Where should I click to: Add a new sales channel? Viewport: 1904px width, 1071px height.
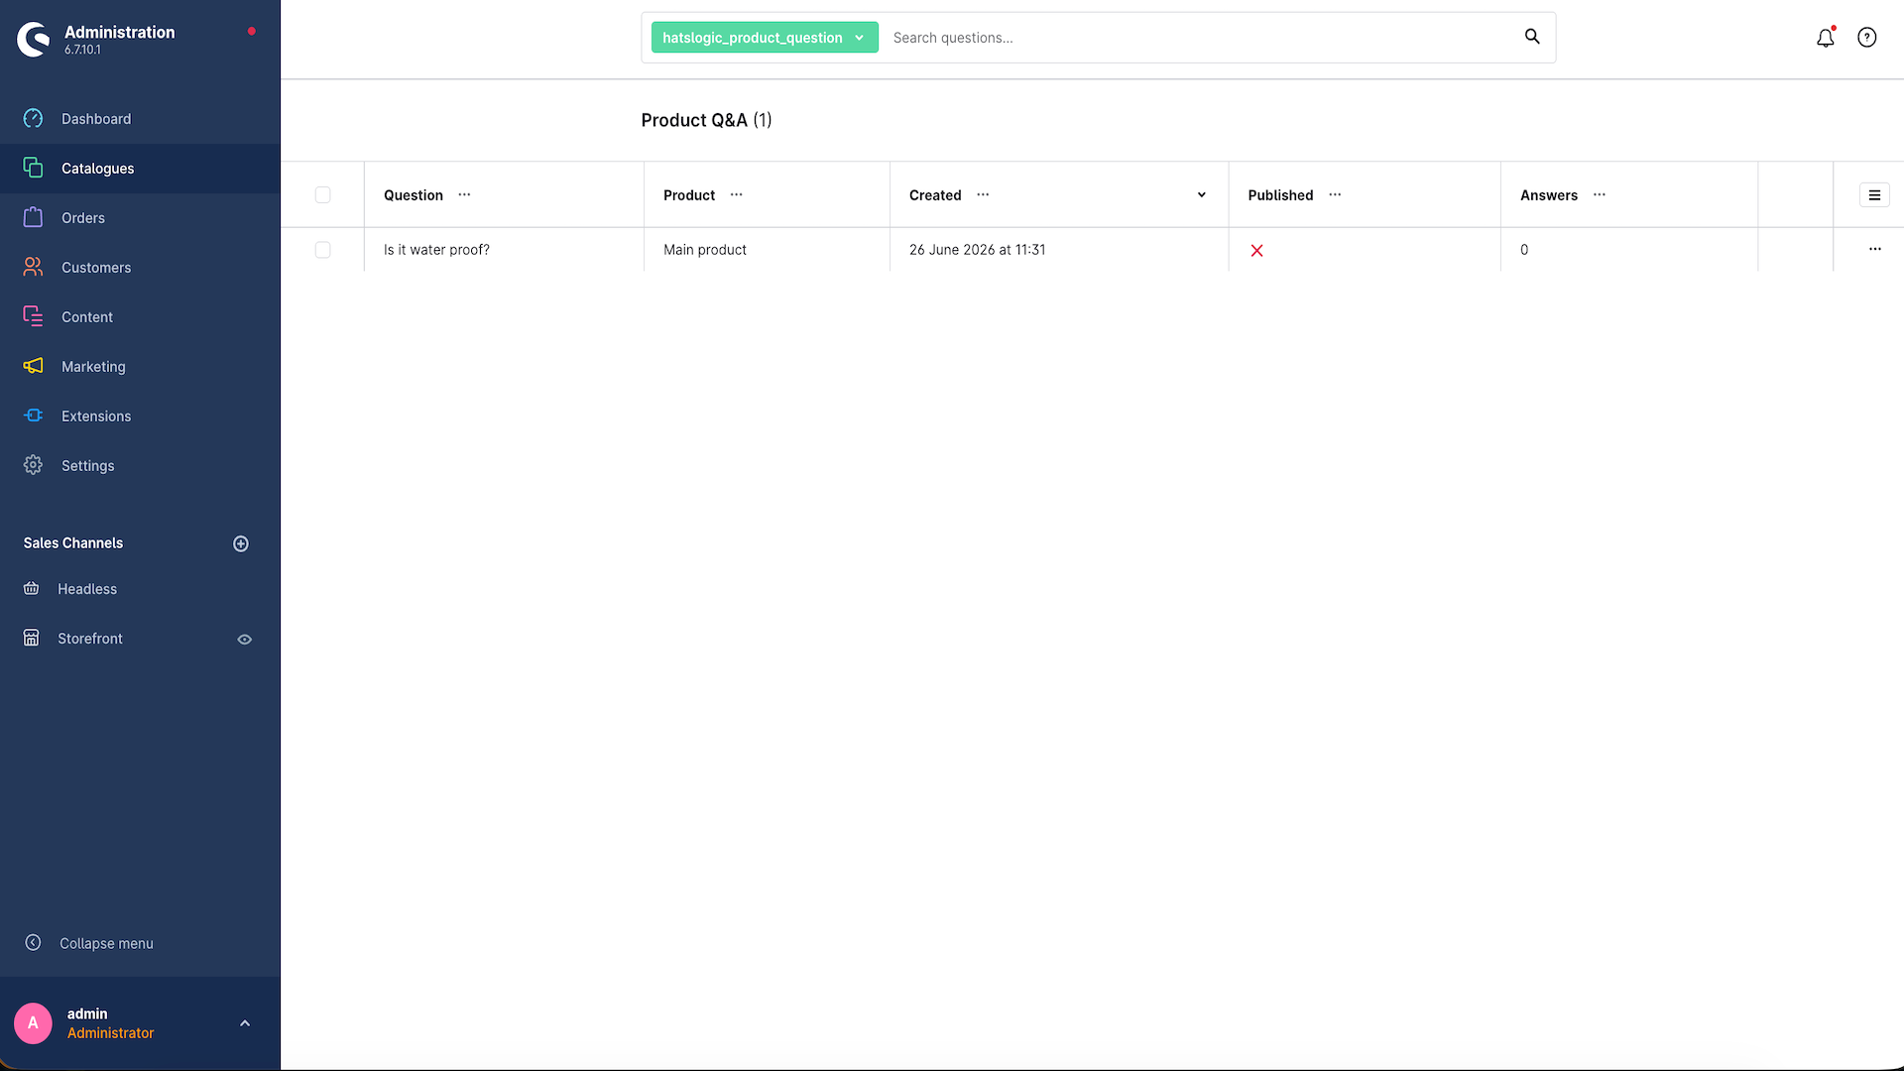(241, 543)
